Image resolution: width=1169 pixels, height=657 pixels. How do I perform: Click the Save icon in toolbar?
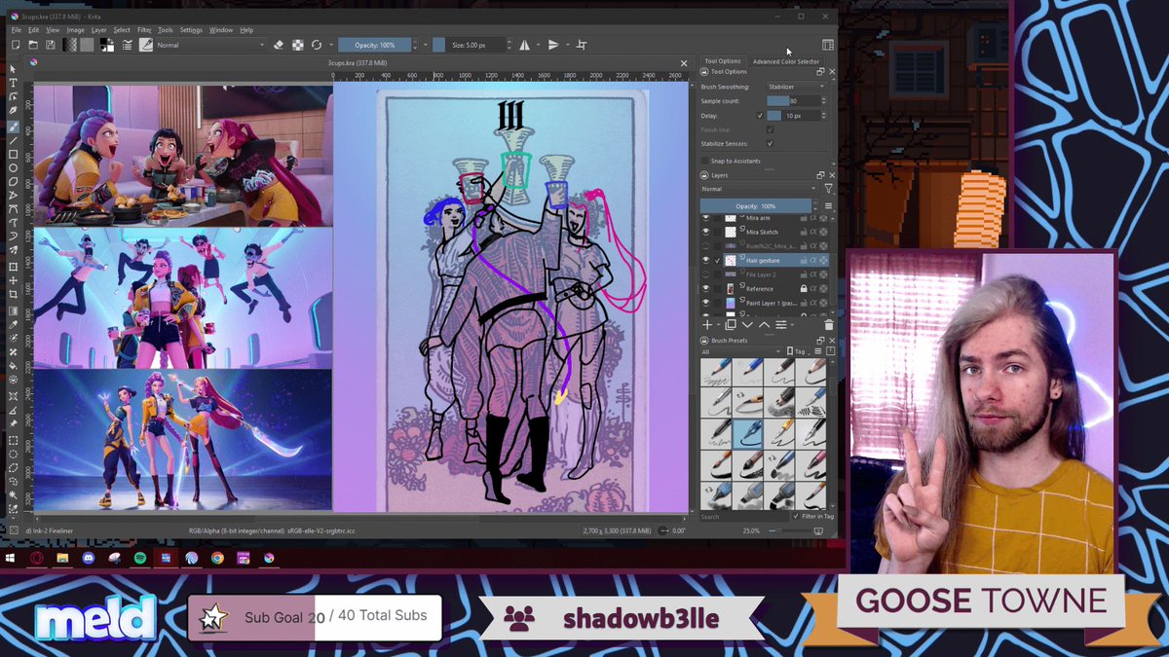click(51, 45)
